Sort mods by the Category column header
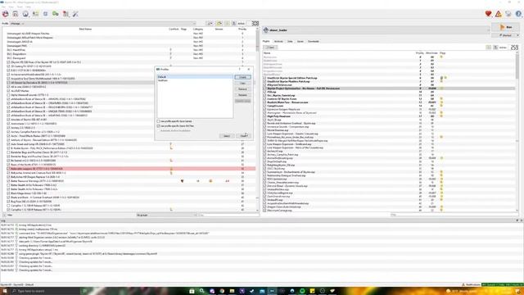Image resolution: width=524 pixels, height=295 pixels. click(198, 29)
